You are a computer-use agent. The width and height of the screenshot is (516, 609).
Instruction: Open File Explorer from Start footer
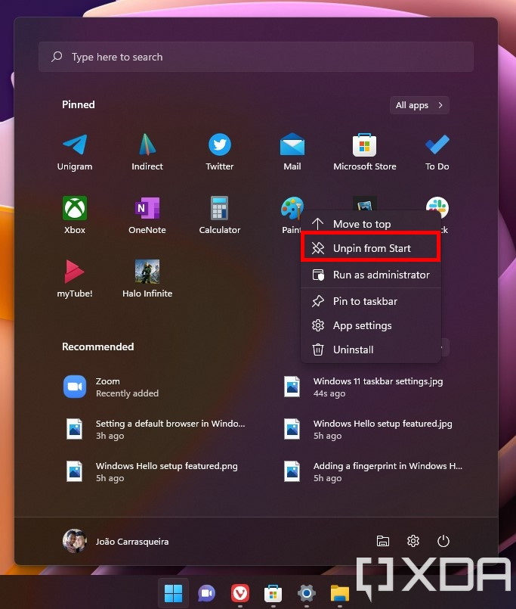[x=383, y=541]
